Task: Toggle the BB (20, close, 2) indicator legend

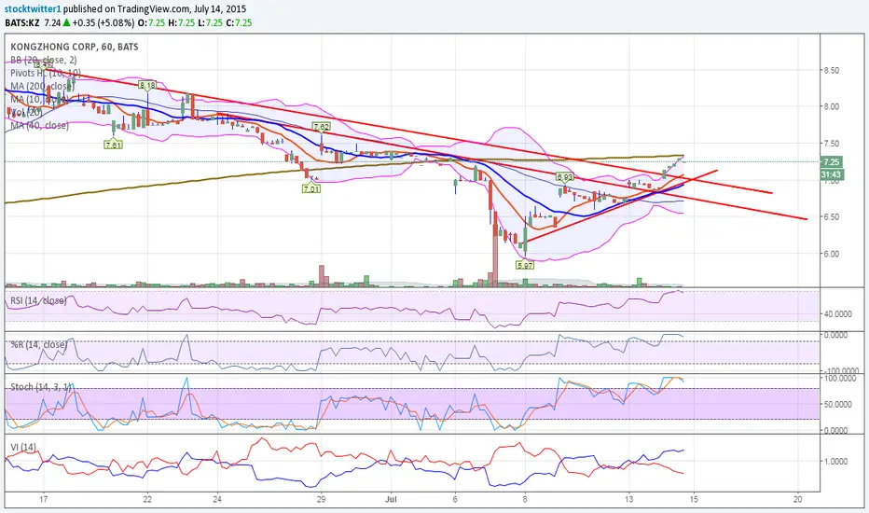Action: [x=44, y=60]
